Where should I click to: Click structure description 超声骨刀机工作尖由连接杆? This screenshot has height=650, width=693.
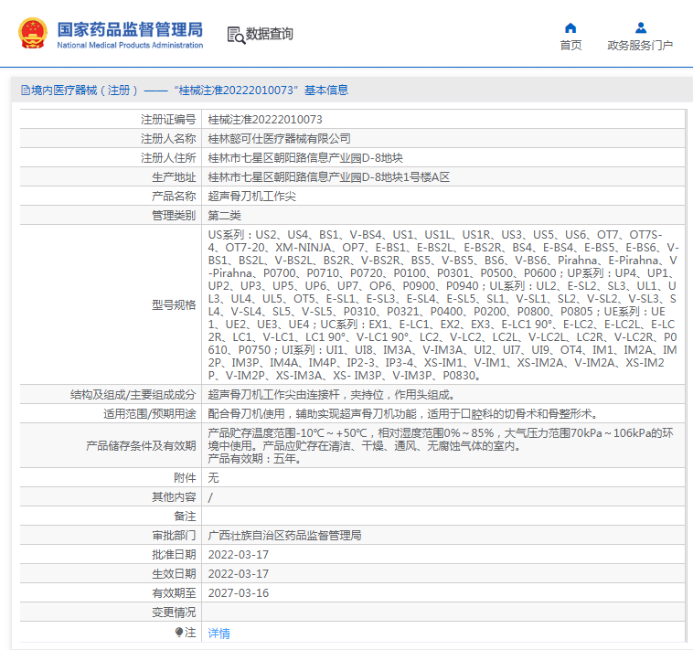coord(331,395)
